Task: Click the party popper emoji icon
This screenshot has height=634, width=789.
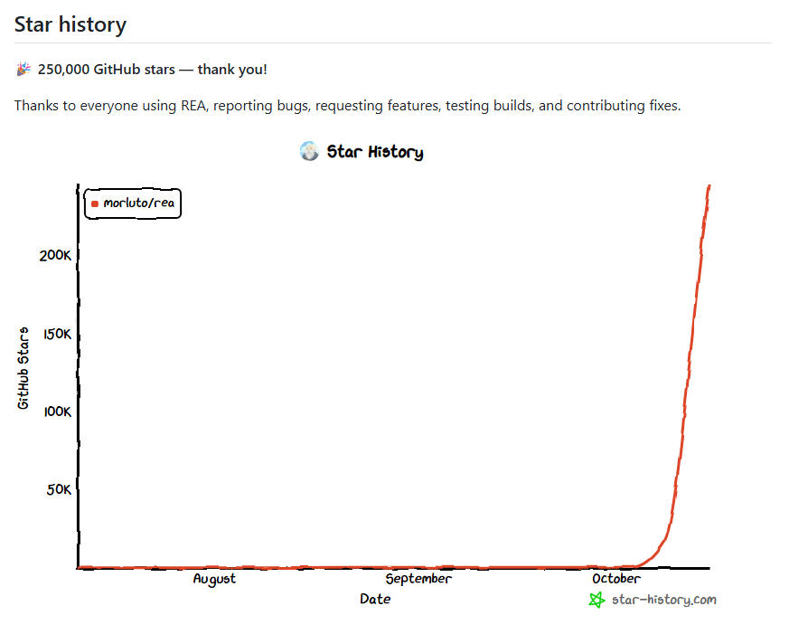Action: (x=23, y=69)
